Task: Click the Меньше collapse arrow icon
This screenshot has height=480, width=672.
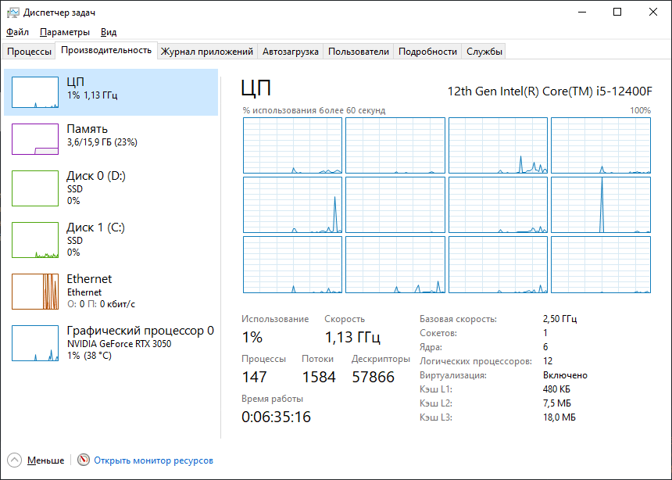Action: pyautogui.click(x=14, y=460)
